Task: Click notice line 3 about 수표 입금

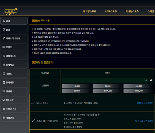Action: coord(45,37)
